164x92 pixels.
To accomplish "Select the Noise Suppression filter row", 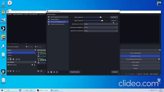I will tap(58, 17).
